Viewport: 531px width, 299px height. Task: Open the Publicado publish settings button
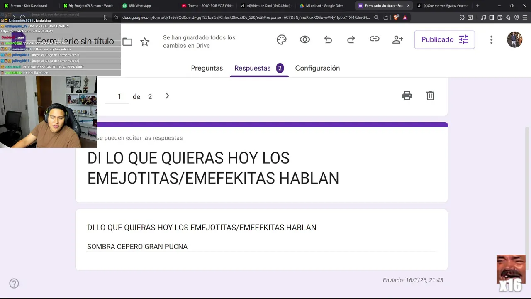tap(444, 39)
